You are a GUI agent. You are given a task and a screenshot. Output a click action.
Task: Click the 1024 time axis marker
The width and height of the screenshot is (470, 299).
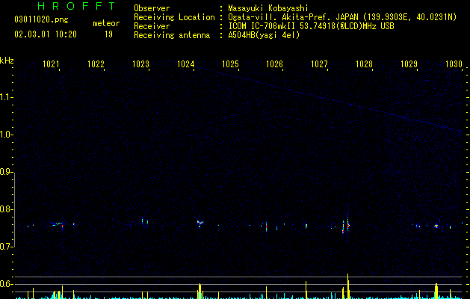pyautogui.click(x=185, y=64)
